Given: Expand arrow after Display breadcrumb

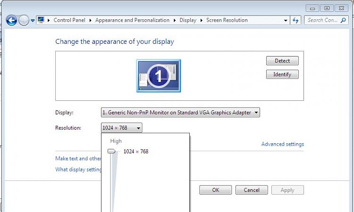Looking at the screenshot, I should [x=202, y=20].
